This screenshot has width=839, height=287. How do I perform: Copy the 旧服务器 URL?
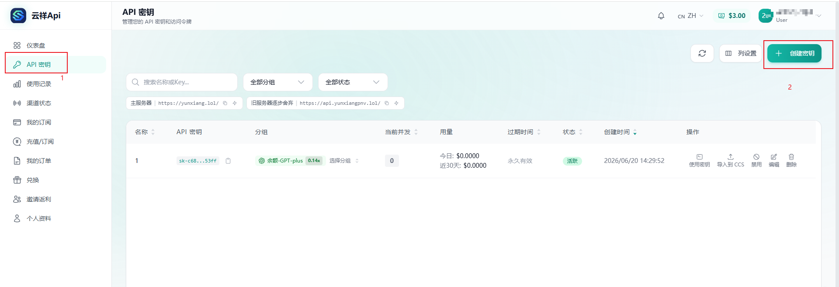pyautogui.click(x=387, y=103)
